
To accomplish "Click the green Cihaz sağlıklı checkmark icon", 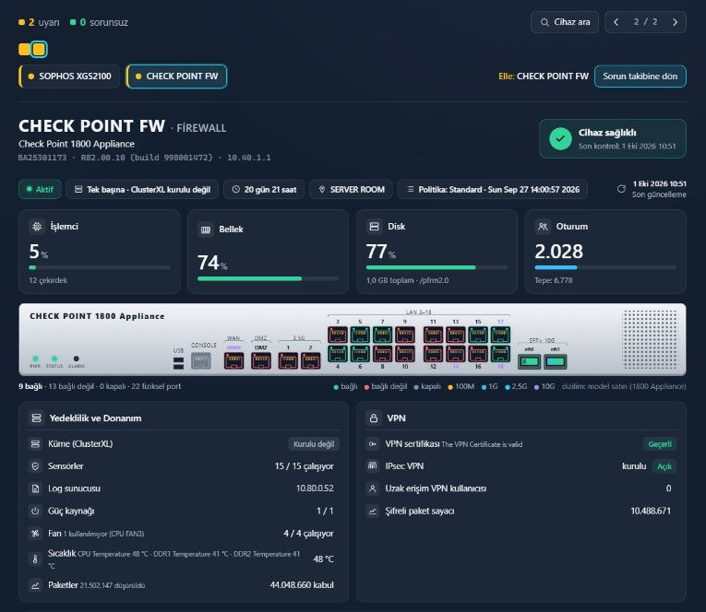I will [x=560, y=139].
